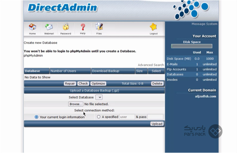Screen dimensions: 237x153
Task: Expand the Select Database dropdown
Action: (x=99, y=97)
